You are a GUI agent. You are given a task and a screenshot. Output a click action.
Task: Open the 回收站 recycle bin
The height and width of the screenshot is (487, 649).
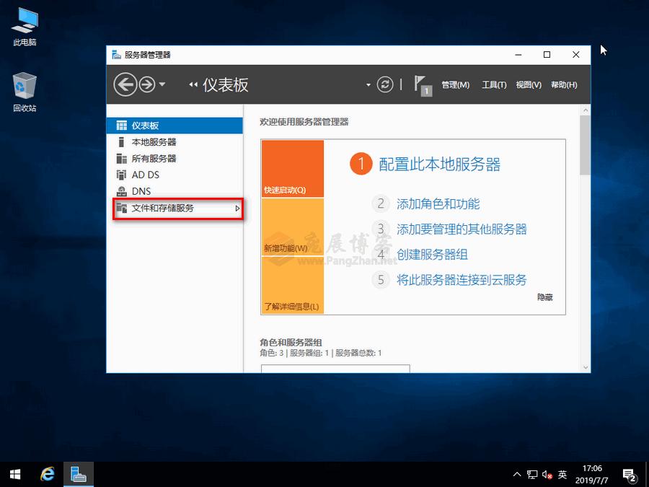point(24,87)
